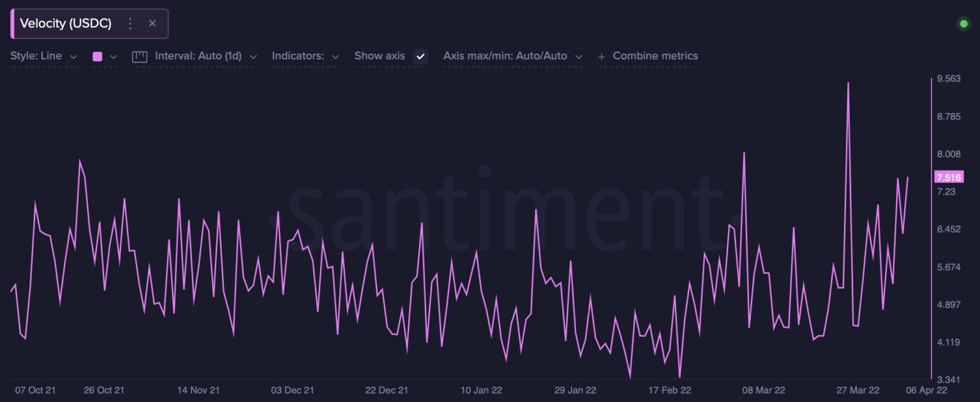
Task: Click the 8.785 axis label
Action: [949, 117]
